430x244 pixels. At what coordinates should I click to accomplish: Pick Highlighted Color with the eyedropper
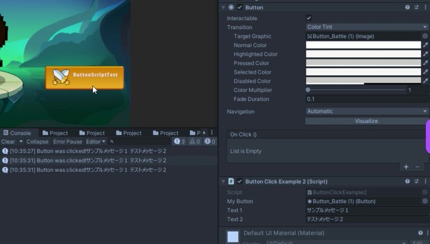pos(426,54)
